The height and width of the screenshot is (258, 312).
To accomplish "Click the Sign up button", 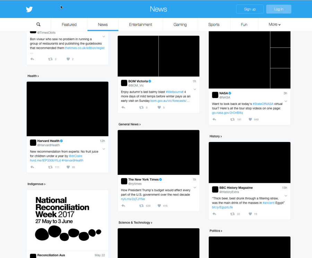I will tap(250, 9).
